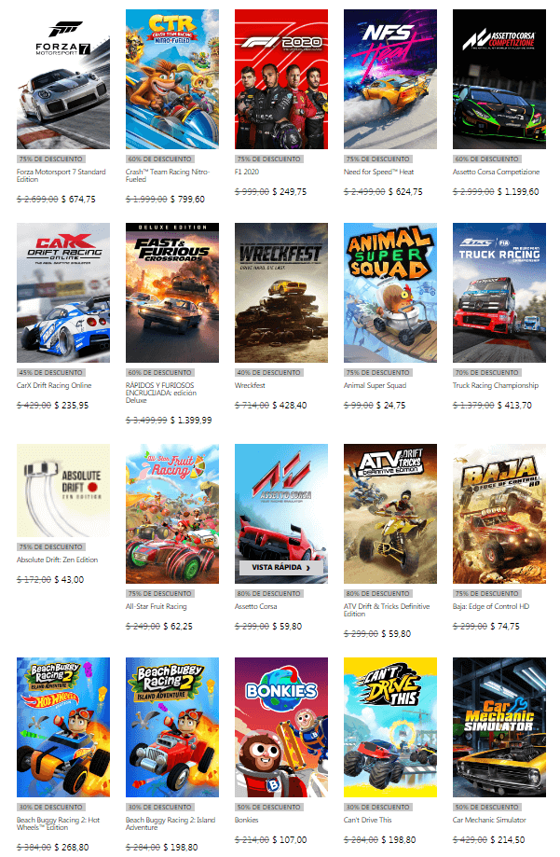Open Beach Buggy Racing 2: Island Adventure title

pyautogui.click(x=171, y=823)
